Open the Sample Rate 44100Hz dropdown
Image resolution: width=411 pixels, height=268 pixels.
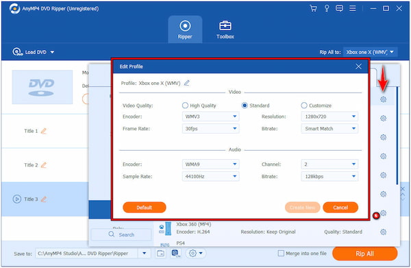[x=210, y=176]
